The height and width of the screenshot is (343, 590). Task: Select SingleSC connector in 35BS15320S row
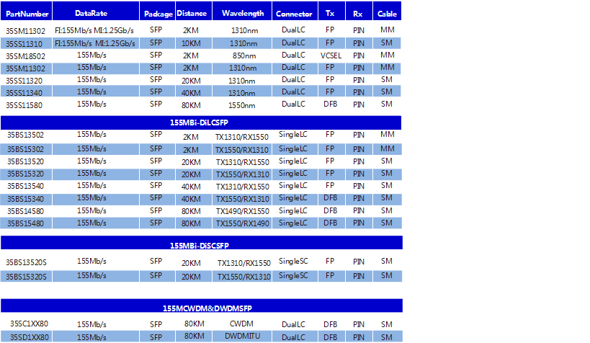tap(293, 275)
